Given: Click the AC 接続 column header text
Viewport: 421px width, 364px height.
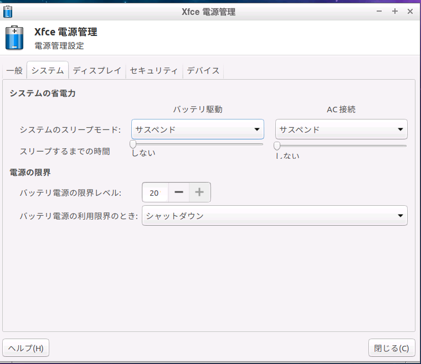Looking at the screenshot, I should 341,110.
